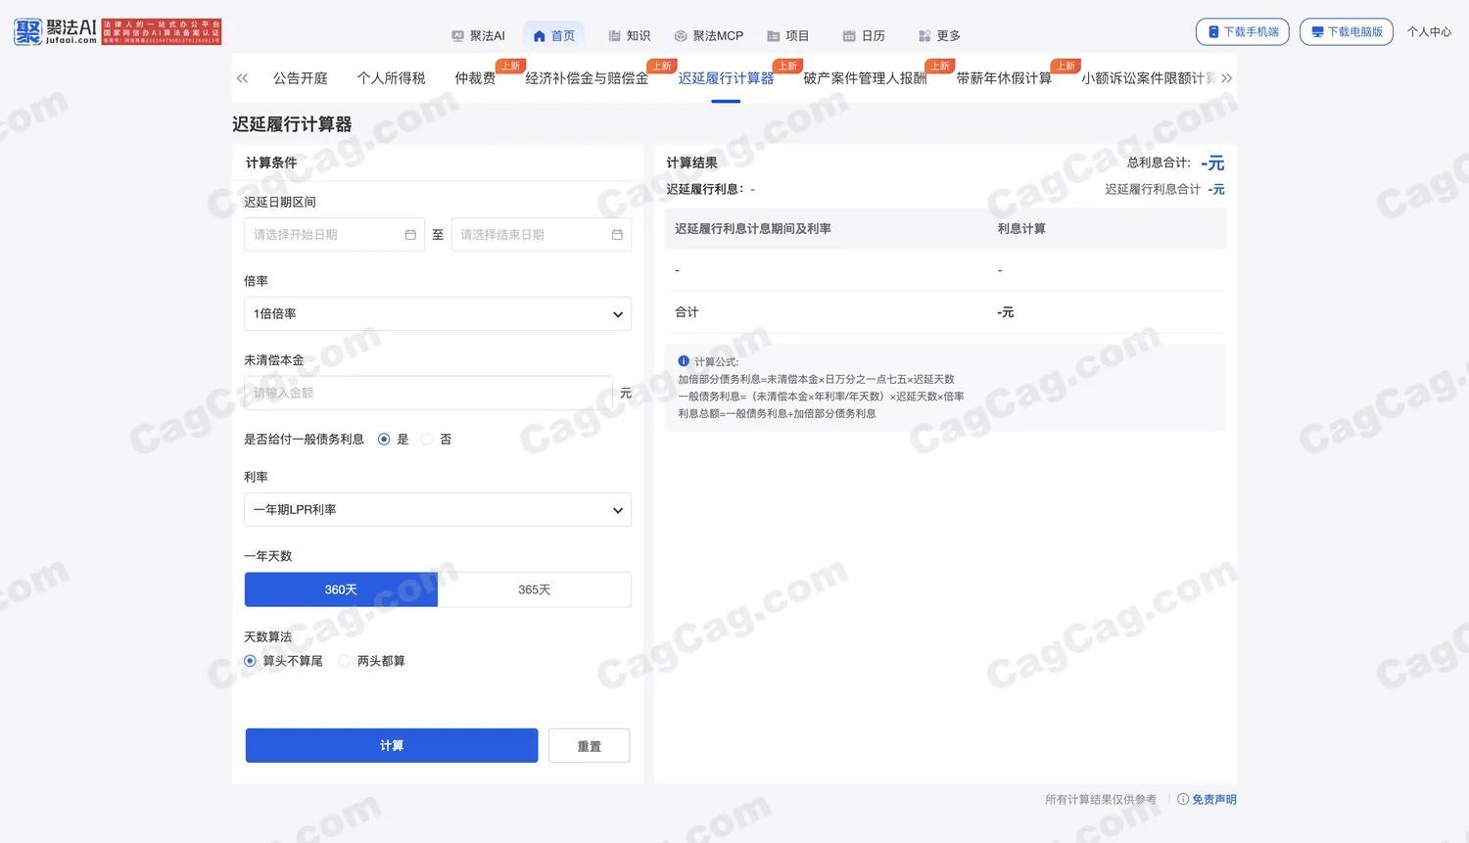
Task: Select the 两头都算 radio option
Action: [x=345, y=661]
